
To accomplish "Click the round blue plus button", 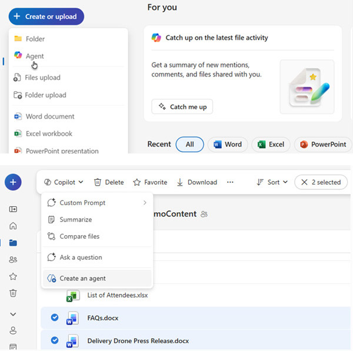I will coord(13,182).
